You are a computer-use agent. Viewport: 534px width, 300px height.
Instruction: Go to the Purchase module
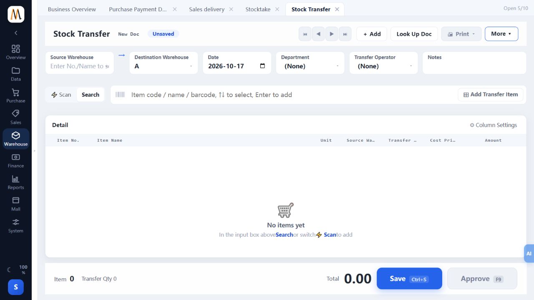[16, 95]
